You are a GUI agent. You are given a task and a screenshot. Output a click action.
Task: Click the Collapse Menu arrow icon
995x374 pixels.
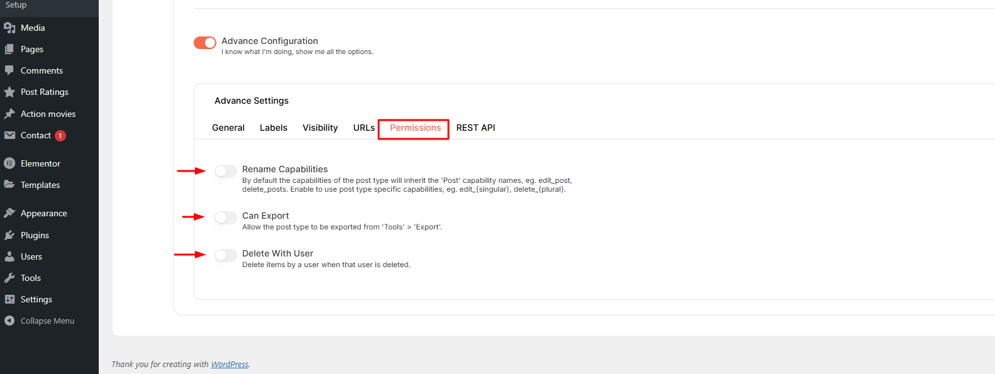pyautogui.click(x=9, y=321)
